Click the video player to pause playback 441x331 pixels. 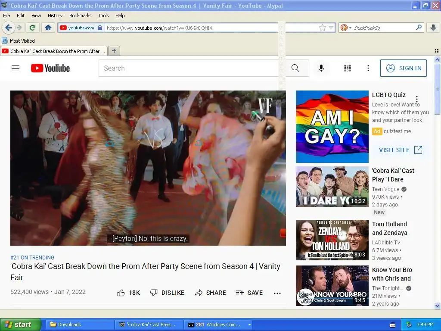click(x=148, y=168)
